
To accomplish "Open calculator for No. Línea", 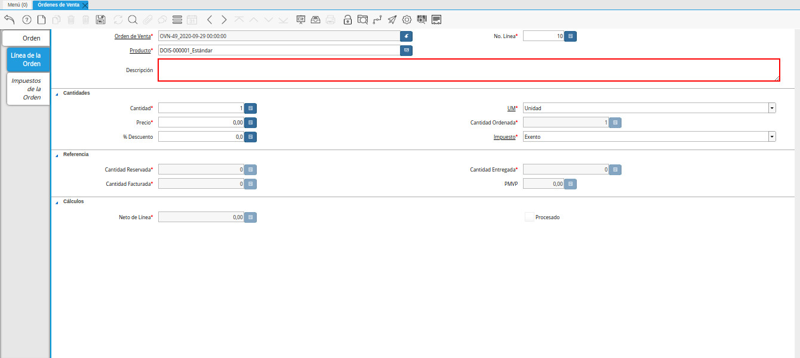I will point(571,36).
